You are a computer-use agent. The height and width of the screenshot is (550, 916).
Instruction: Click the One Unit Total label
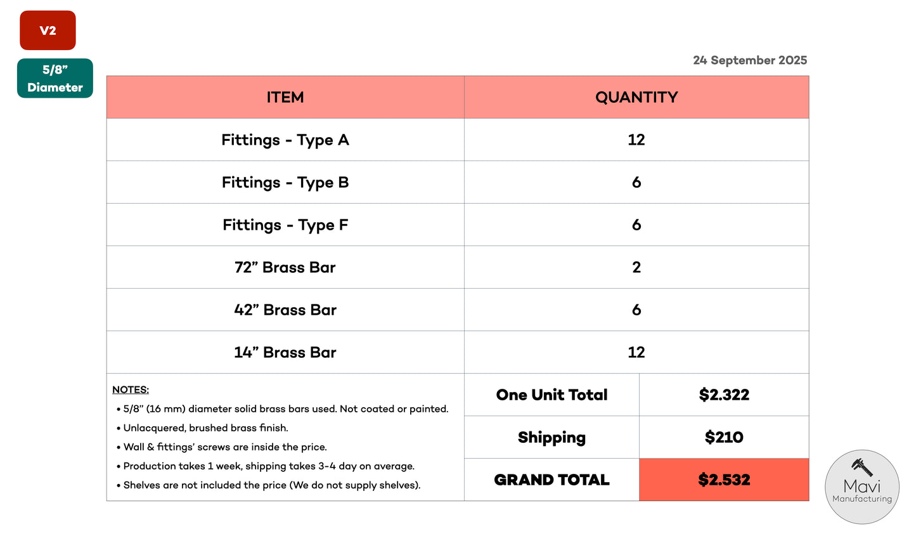[x=552, y=395]
